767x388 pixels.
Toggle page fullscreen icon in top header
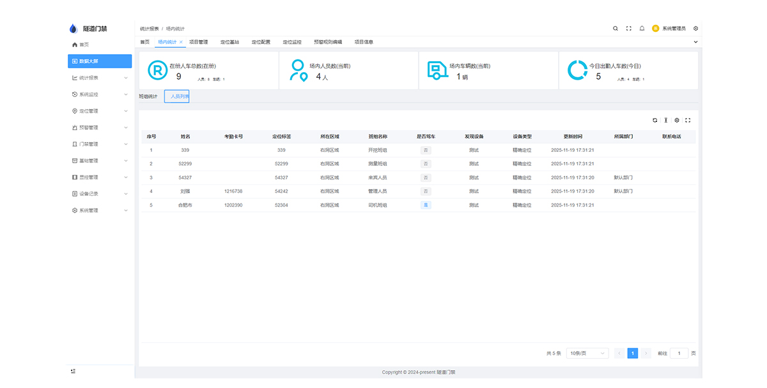click(628, 29)
